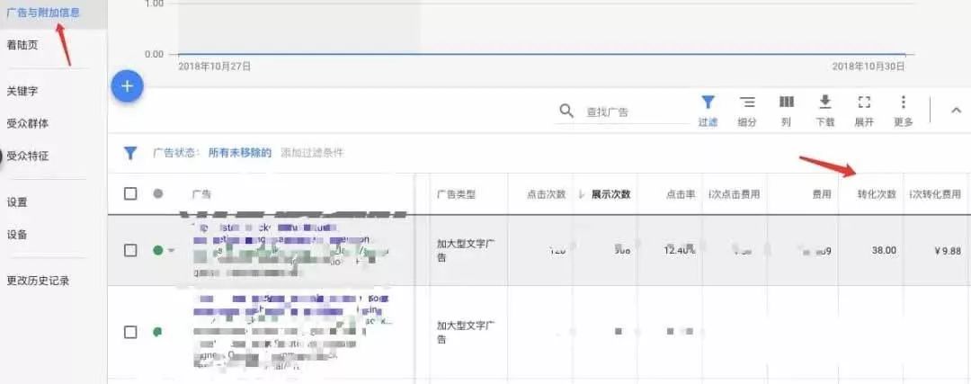Image resolution: width=971 pixels, height=384 pixels.
Task: Click the blue plus add button
Action: [127, 86]
